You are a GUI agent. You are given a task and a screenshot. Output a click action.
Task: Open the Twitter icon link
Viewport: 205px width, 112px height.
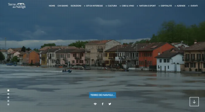110,104
